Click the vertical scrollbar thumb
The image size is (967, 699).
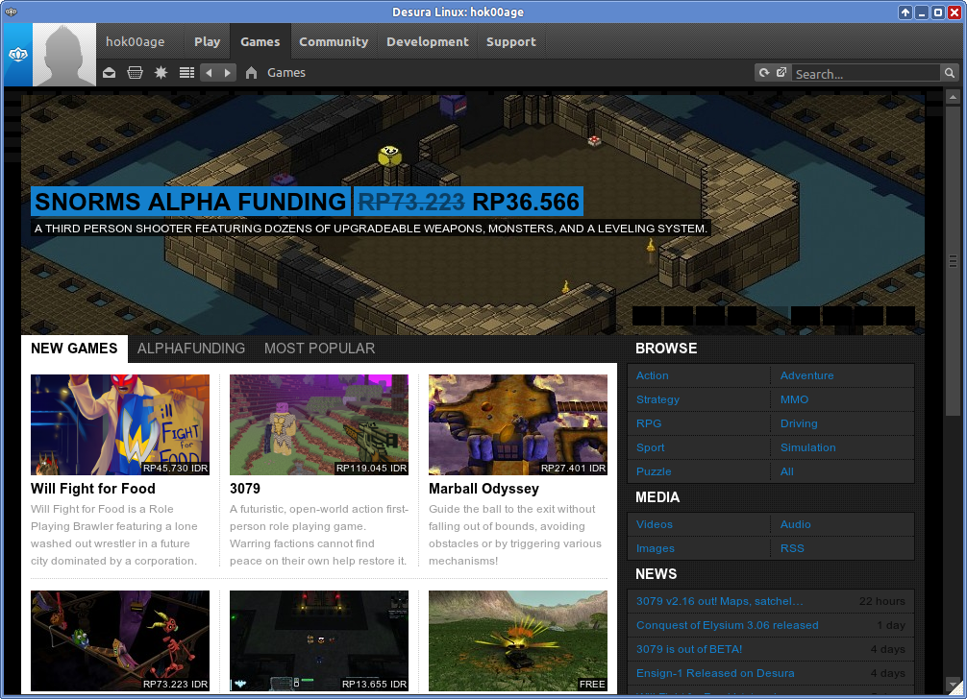tap(953, 262)
